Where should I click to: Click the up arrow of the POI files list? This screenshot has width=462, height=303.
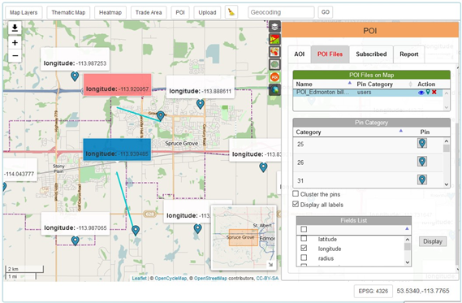pyautogui.click(x=446, y=93)
